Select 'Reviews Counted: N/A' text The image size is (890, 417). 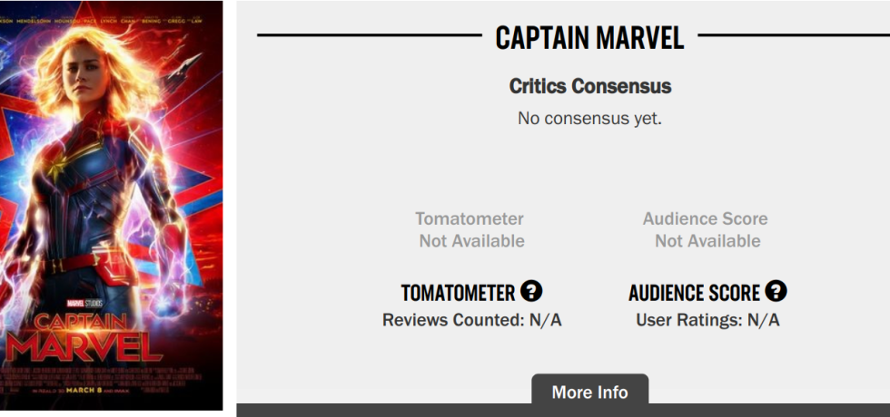coord(471,320)
